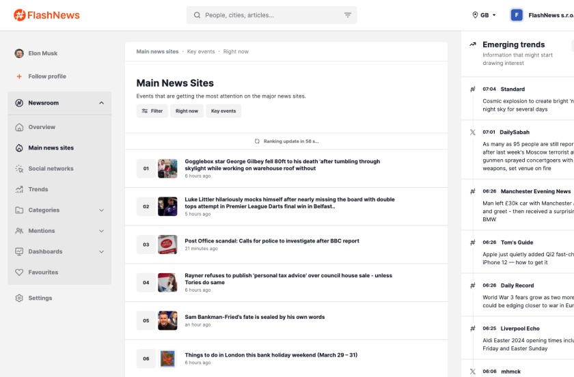
Task: Open Apple Qi2 iPhone 12 trend
Action: tap(528, 258)
